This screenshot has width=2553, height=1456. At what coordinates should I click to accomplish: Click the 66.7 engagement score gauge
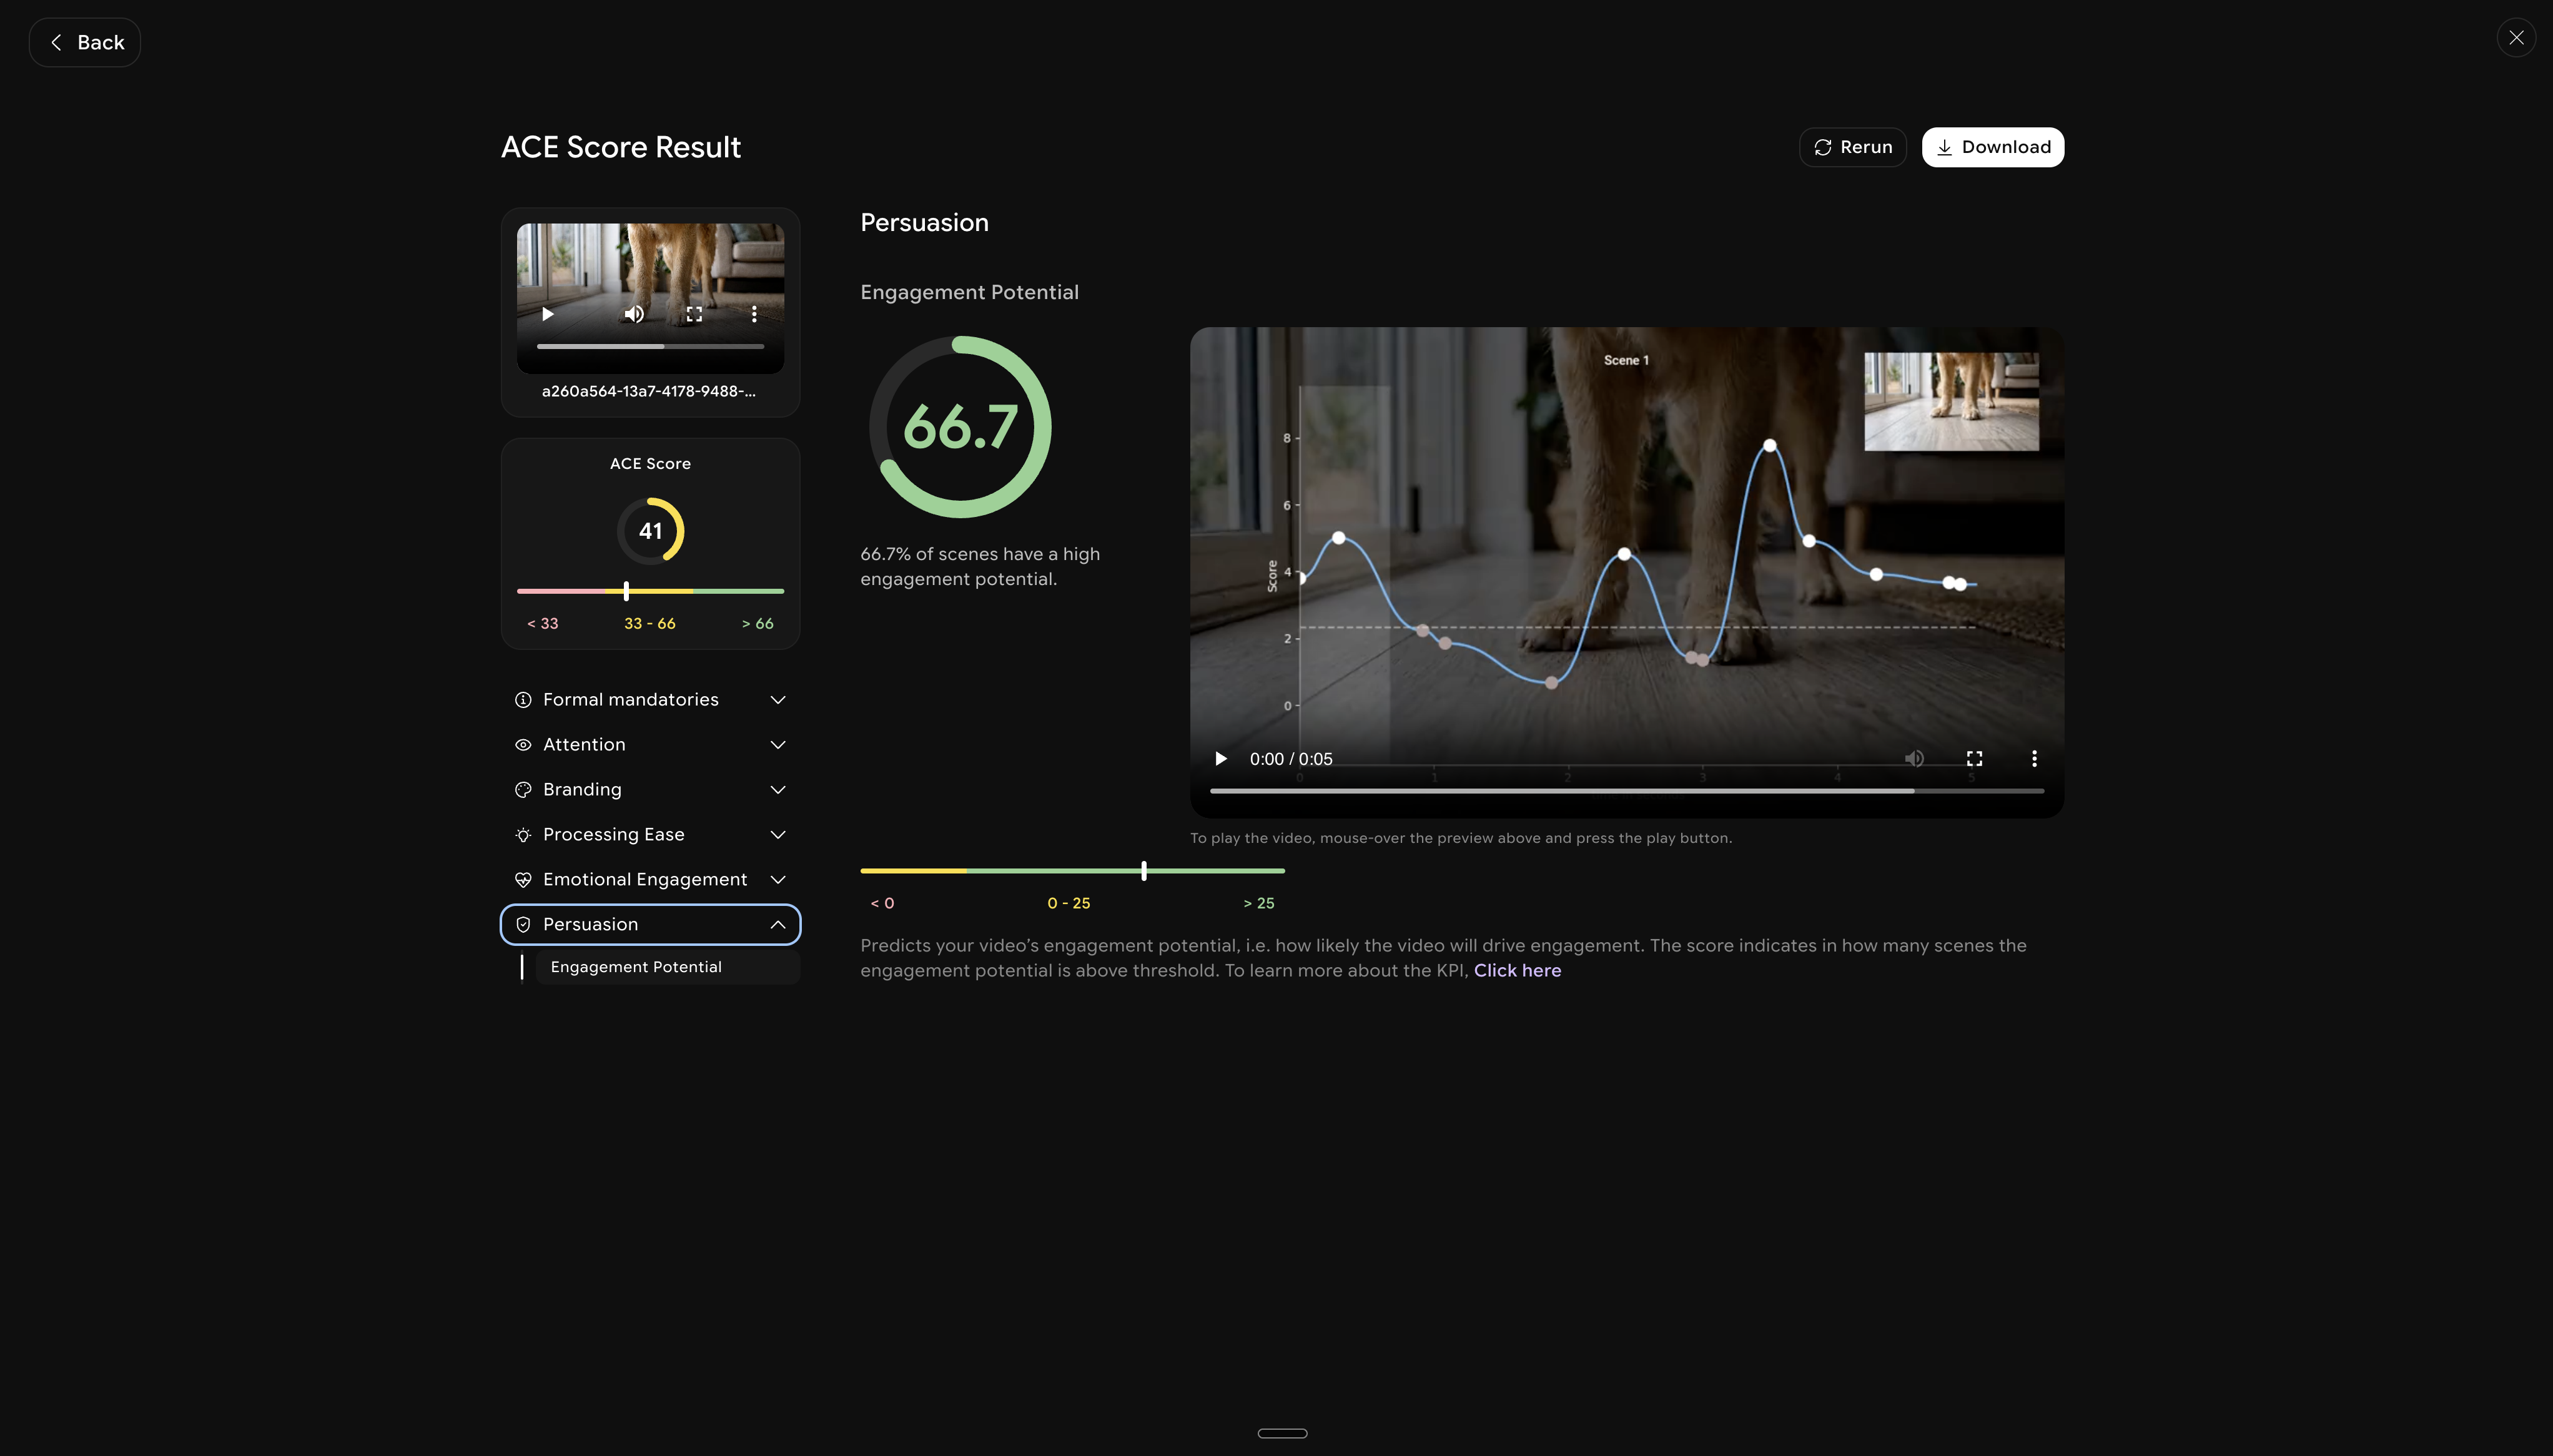point(960,427)
